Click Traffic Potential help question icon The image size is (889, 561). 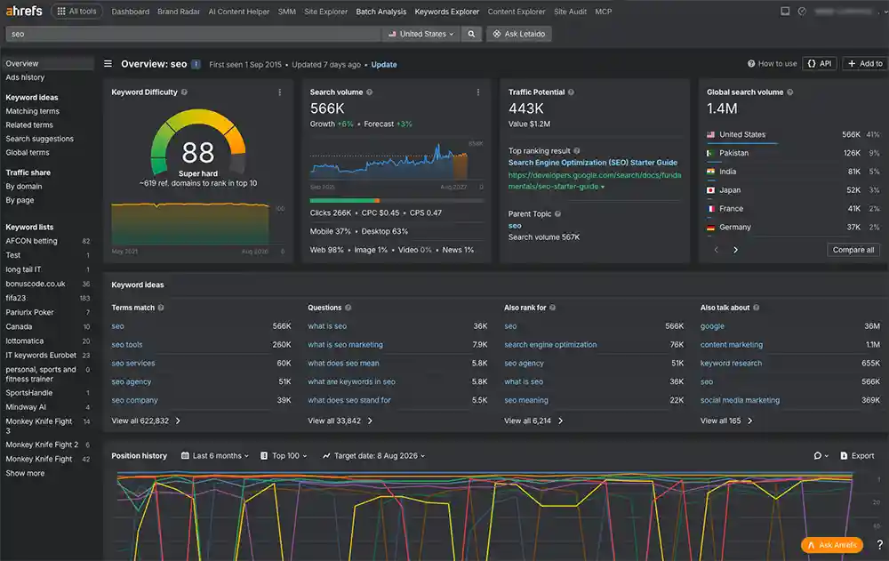tap(571, 92)
